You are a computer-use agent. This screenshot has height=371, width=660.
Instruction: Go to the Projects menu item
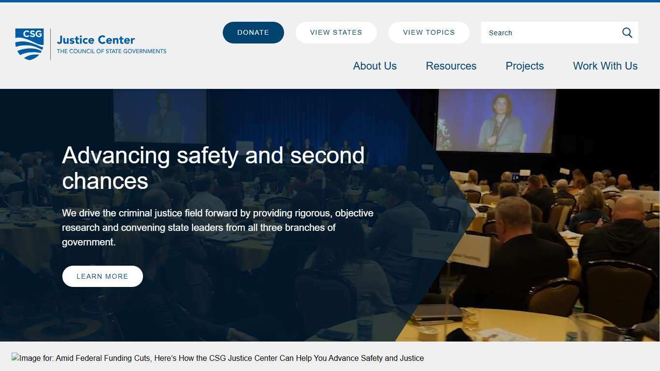[x=524, y=66]
